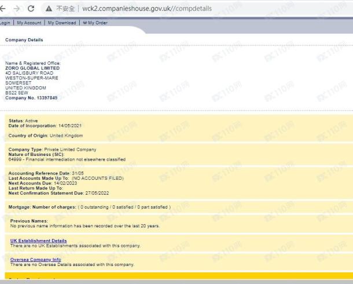
Task: Click Last Accounts Made Up To line
Action: pos(66,179)
